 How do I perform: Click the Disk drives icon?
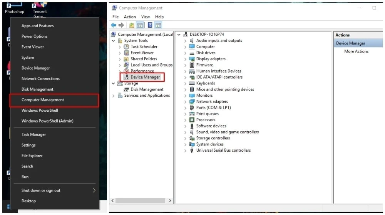192,53
